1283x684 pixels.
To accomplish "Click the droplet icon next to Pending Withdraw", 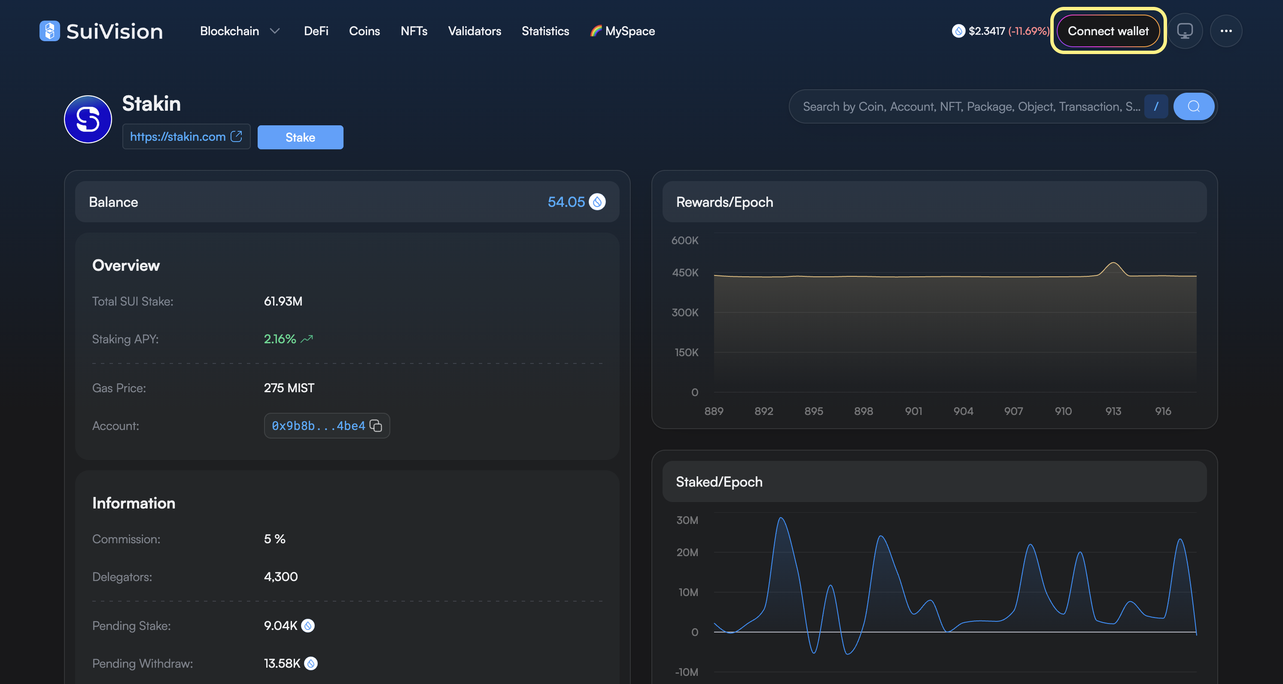I will [x=311, y=663].
